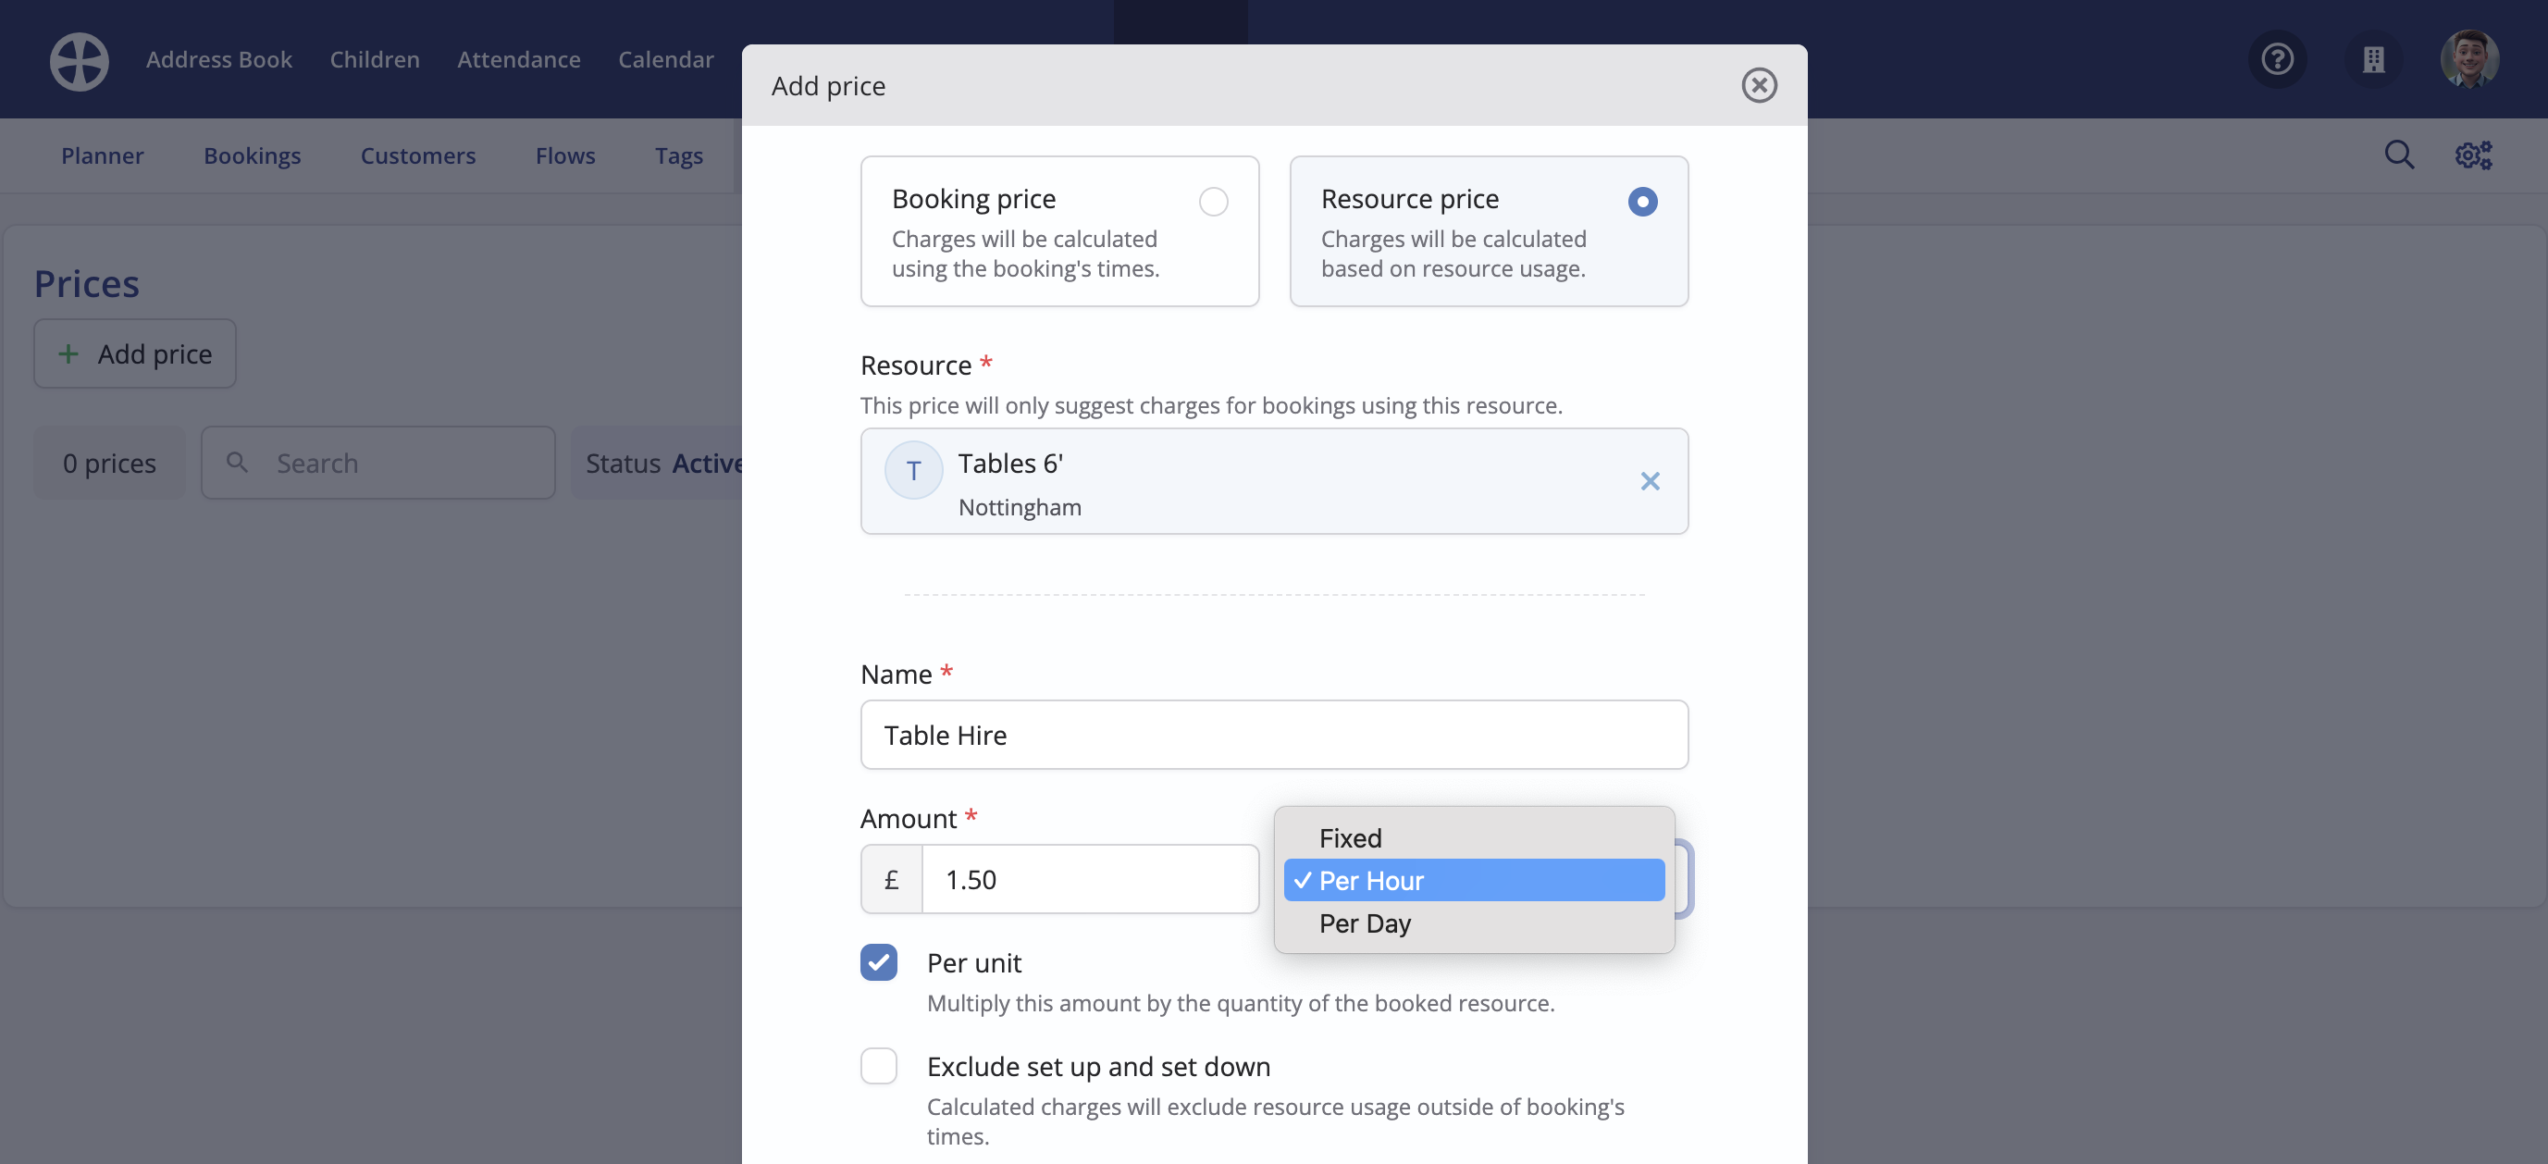The height and width of the screenshot is (1164, 2548).
Task: Choose Fixed from the dropdown list
Action: click(x=1474, y=837)
